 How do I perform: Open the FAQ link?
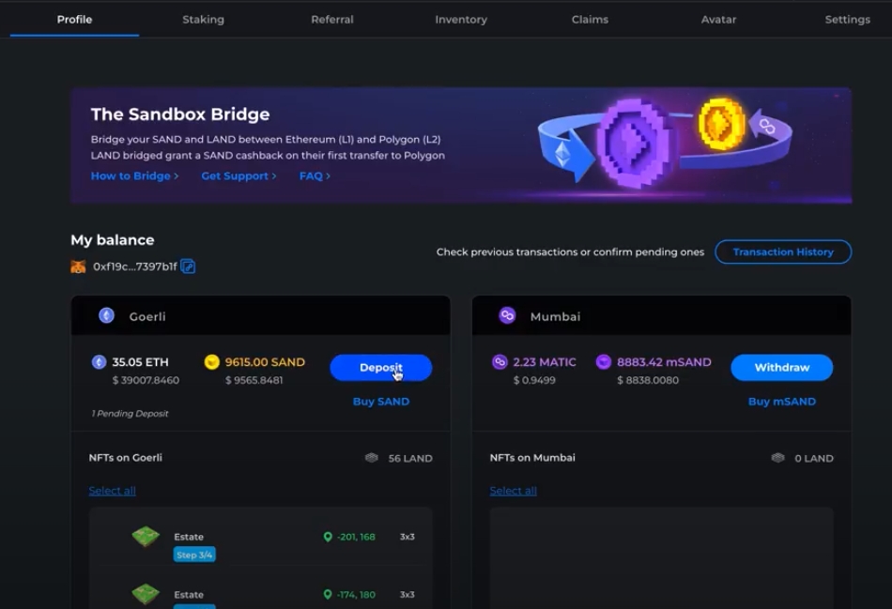click(315, 176)
